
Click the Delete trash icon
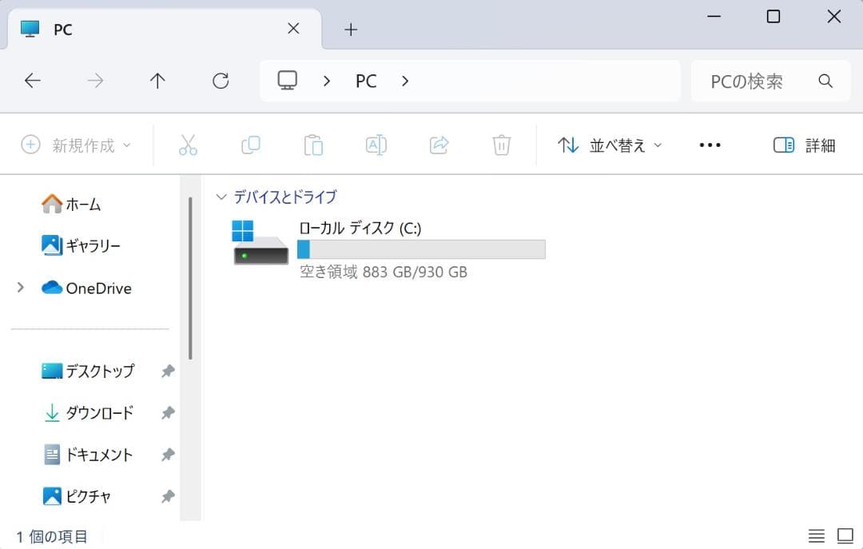coord(501,145)
